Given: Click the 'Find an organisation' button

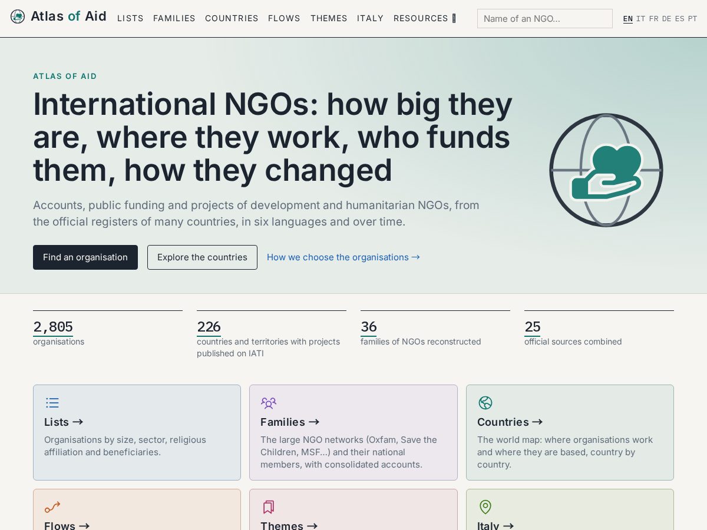Looking at the screenshot, I should tap(85, 257).
